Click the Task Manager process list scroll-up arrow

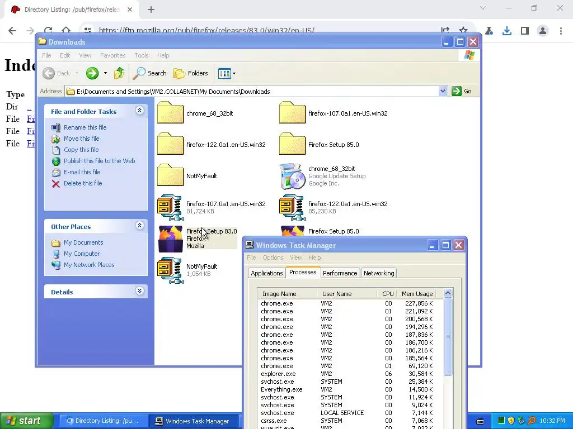(x=448, y=293)
